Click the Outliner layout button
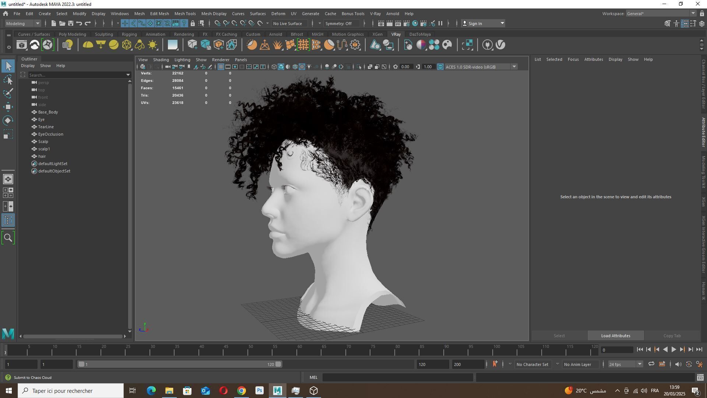This screenshot has height=398, width=707. (8, 220)
